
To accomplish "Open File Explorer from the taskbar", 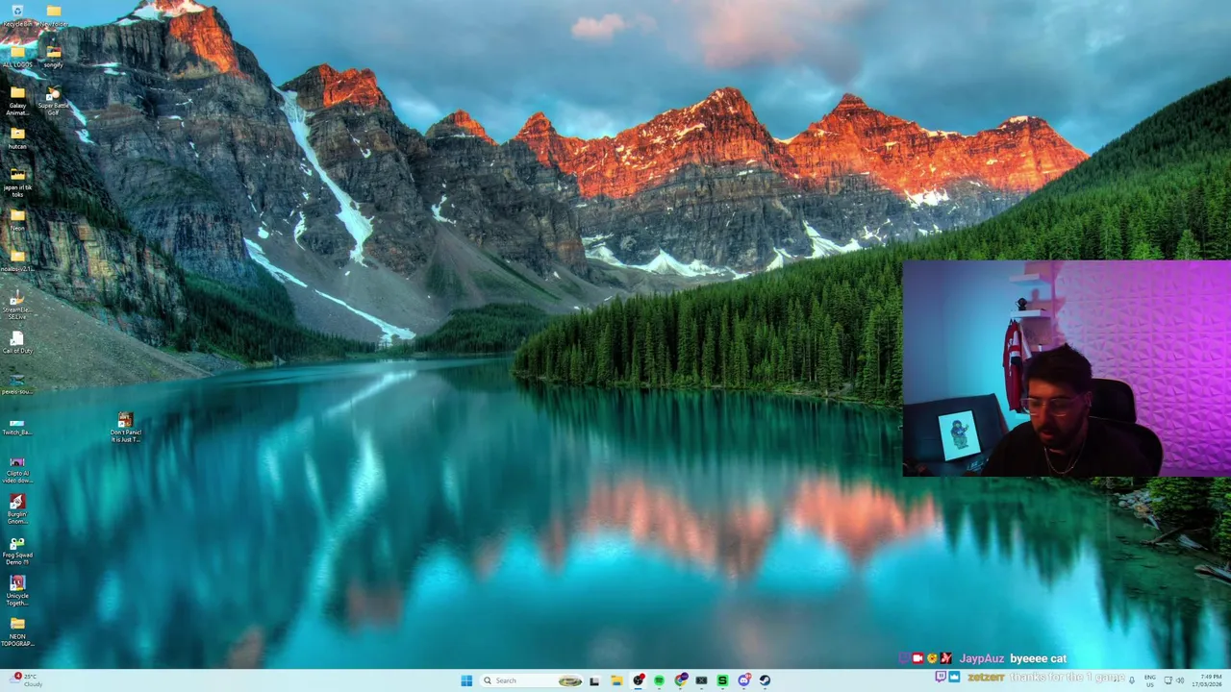I will (x=616, y=680).
